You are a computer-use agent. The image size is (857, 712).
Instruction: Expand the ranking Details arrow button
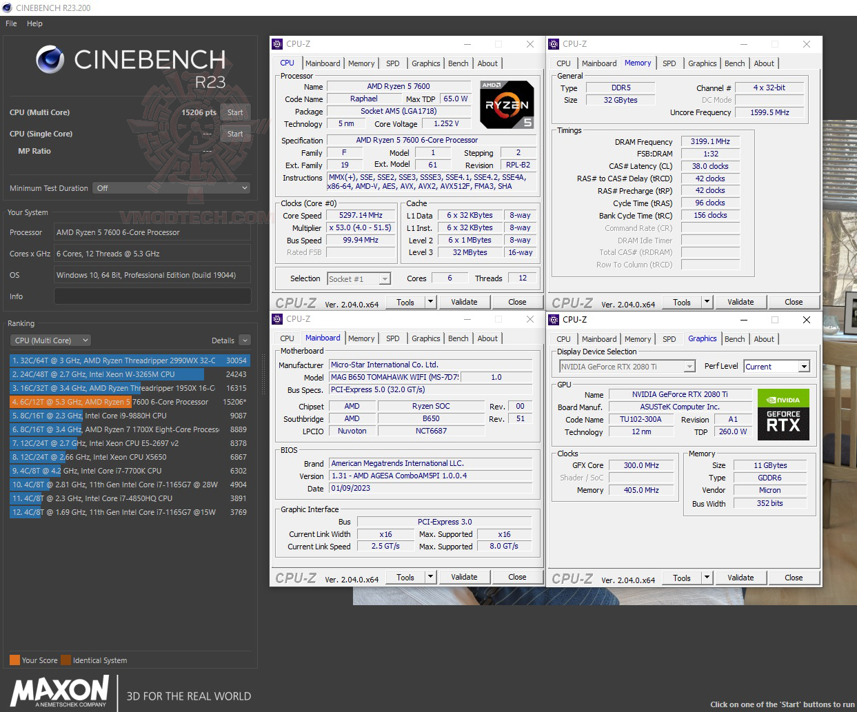pyautogui.click(x=245, y=340)
